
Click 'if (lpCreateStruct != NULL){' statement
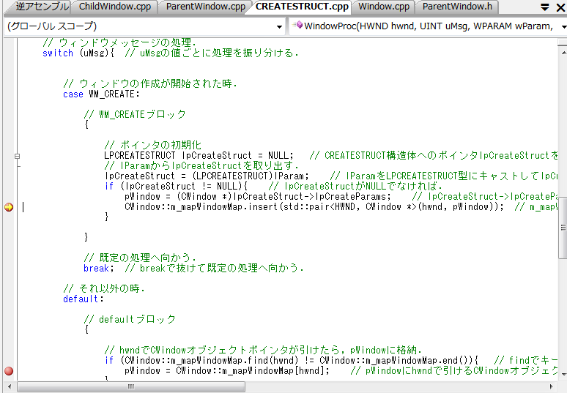pyautogui.click(x=176, y=187)
